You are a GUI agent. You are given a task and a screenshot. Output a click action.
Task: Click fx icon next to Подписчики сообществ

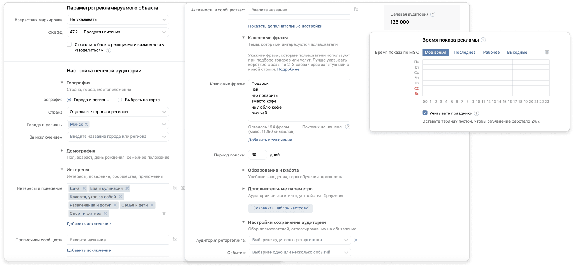(175, 240)
